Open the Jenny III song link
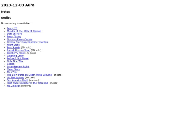Viewport: 184px width, 138px height. pyautogui.click(x=12, y=28)
